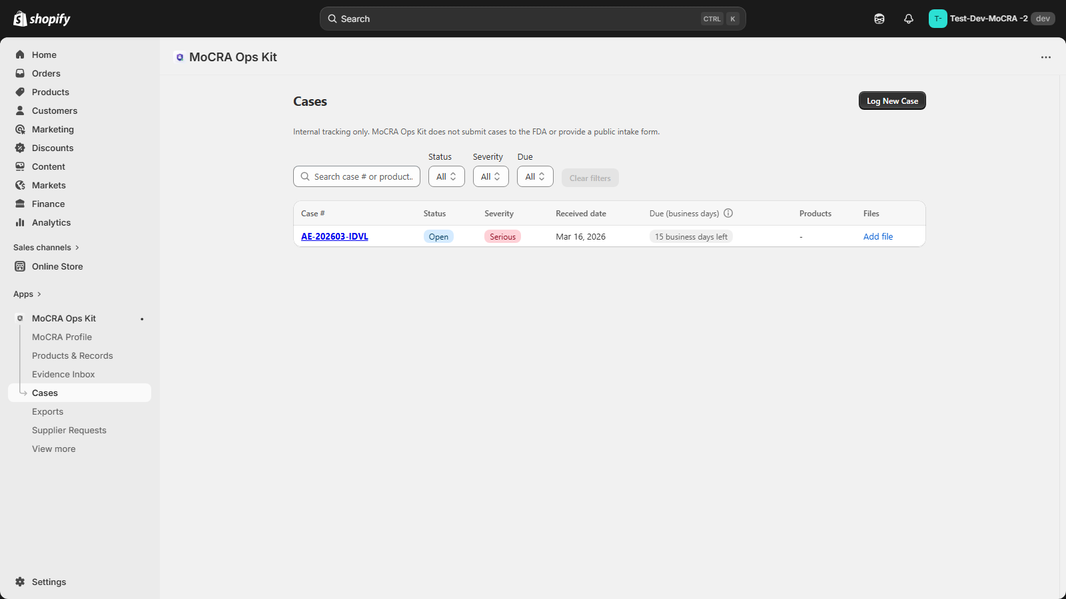Expand the Sales channels section

coord(46,248)
